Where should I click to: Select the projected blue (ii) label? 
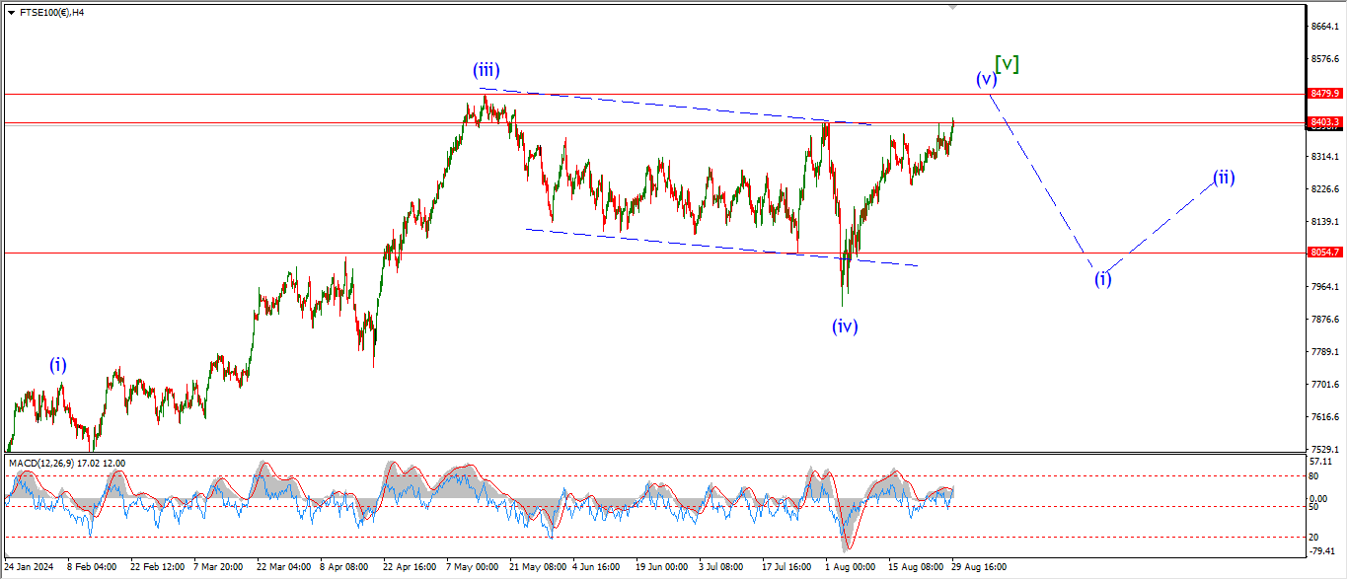pyautogui.click(x=1224, y=178)
